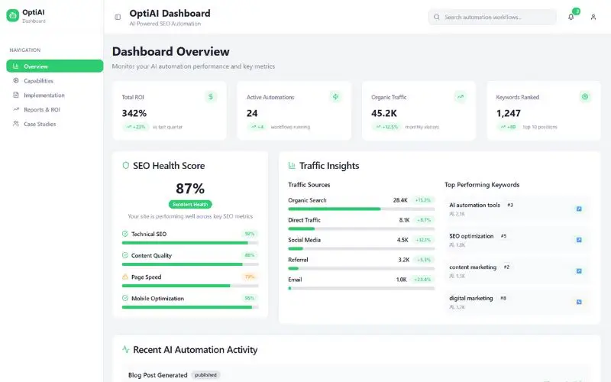
Task: Click the trend arrow for SEO optimization keyword
Action: (579, 240)
